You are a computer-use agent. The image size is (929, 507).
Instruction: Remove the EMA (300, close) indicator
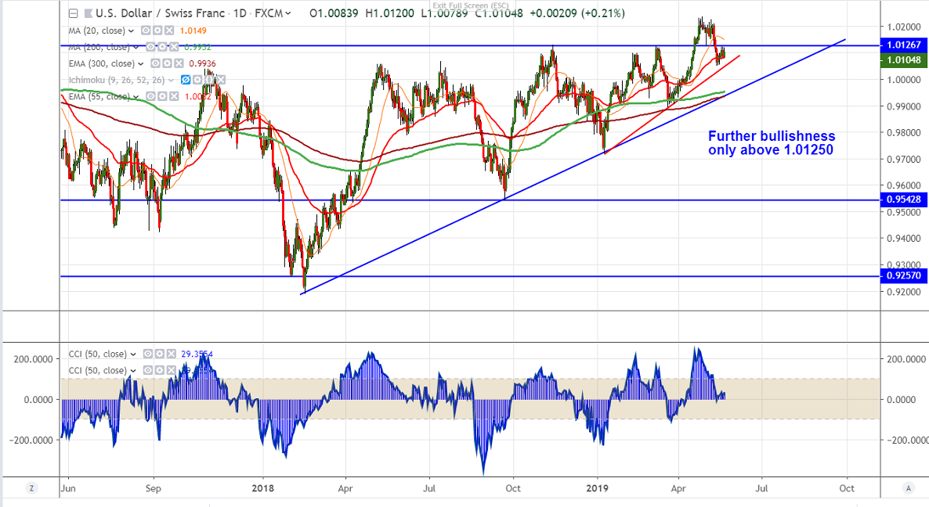[178, 63]
